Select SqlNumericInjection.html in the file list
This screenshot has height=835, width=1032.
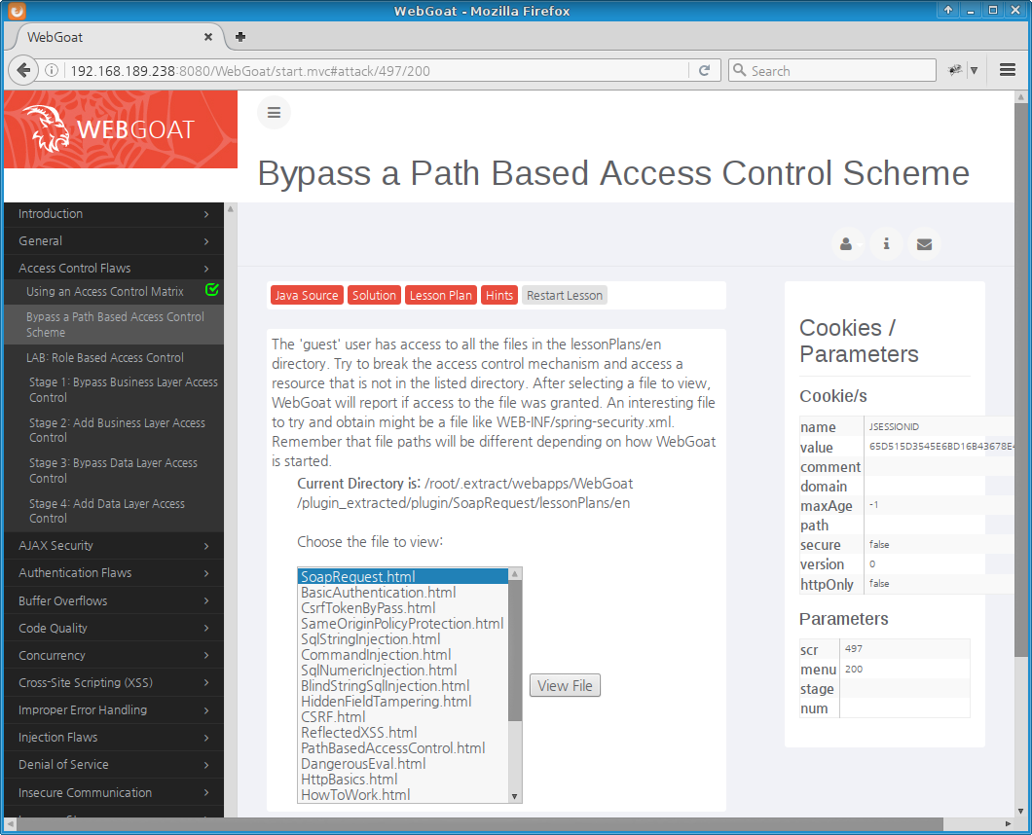pyautogui.click(x=403, y=670)
